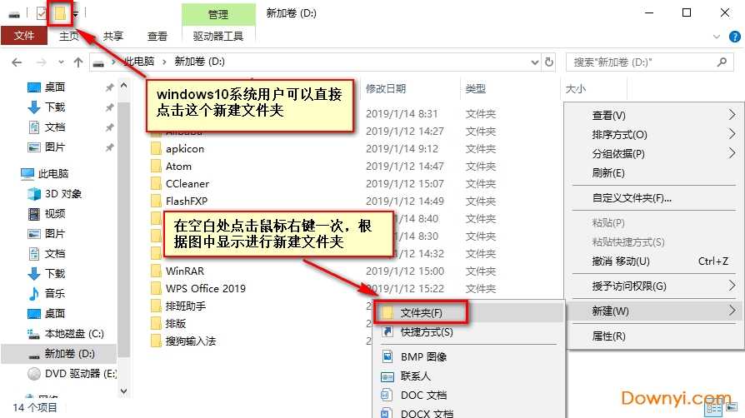Open the blue help question icon
The image size is (745, 418).
tap(734, 37)
